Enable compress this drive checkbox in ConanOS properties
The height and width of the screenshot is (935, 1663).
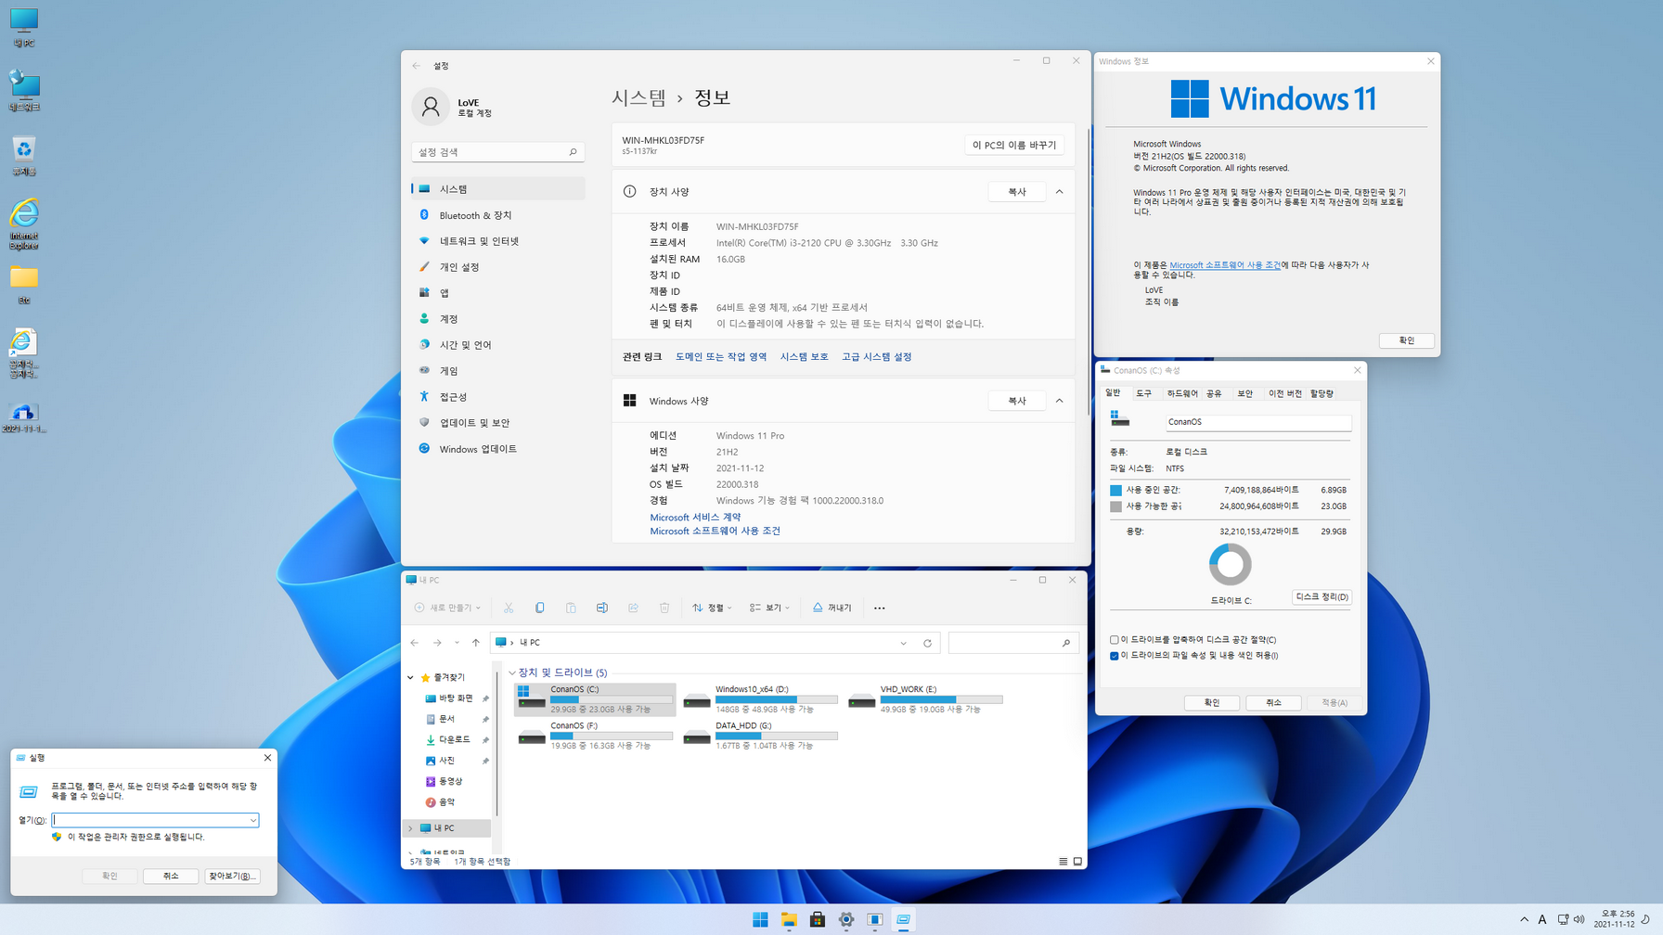[1115, 640]
